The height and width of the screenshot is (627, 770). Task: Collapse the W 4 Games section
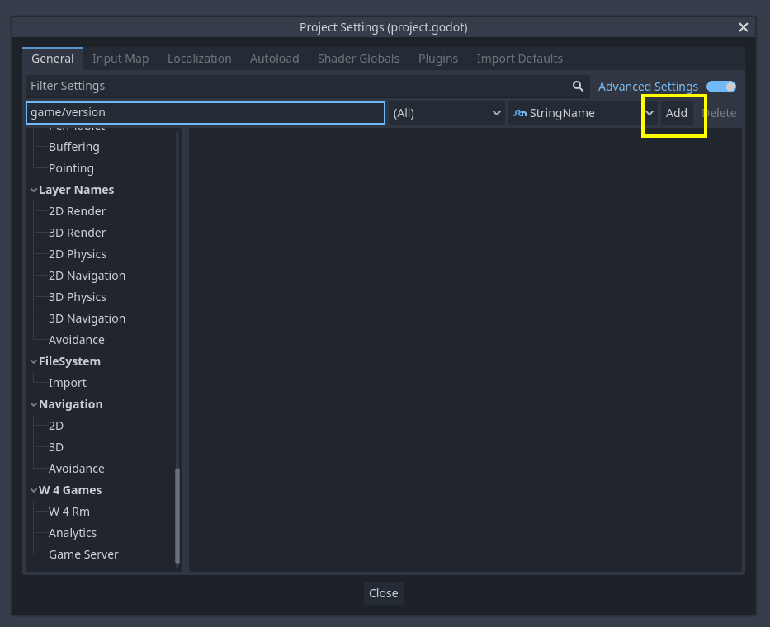[x=33, y=490]
